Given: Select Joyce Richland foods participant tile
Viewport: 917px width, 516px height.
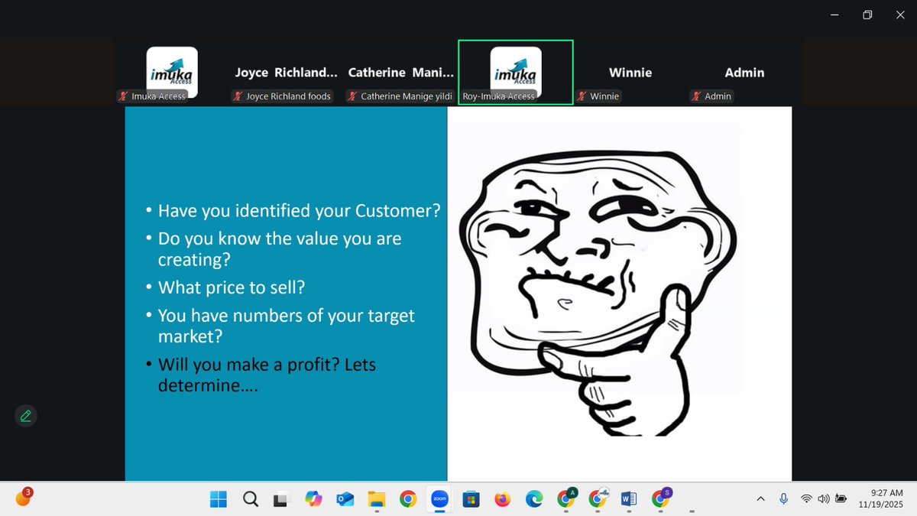Looking at the screenshot, I should (287, 72).
